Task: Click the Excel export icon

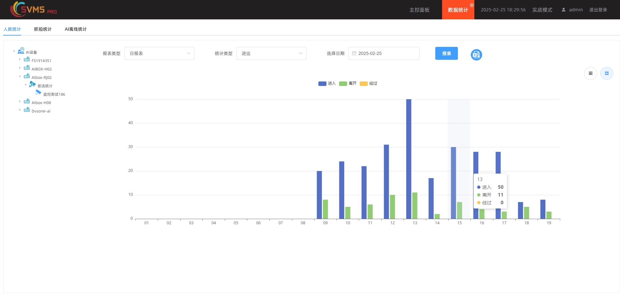Action: point(476,55)
